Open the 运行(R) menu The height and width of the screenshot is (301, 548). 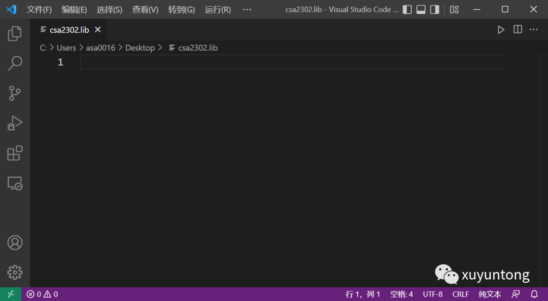[x=218, y=10]
